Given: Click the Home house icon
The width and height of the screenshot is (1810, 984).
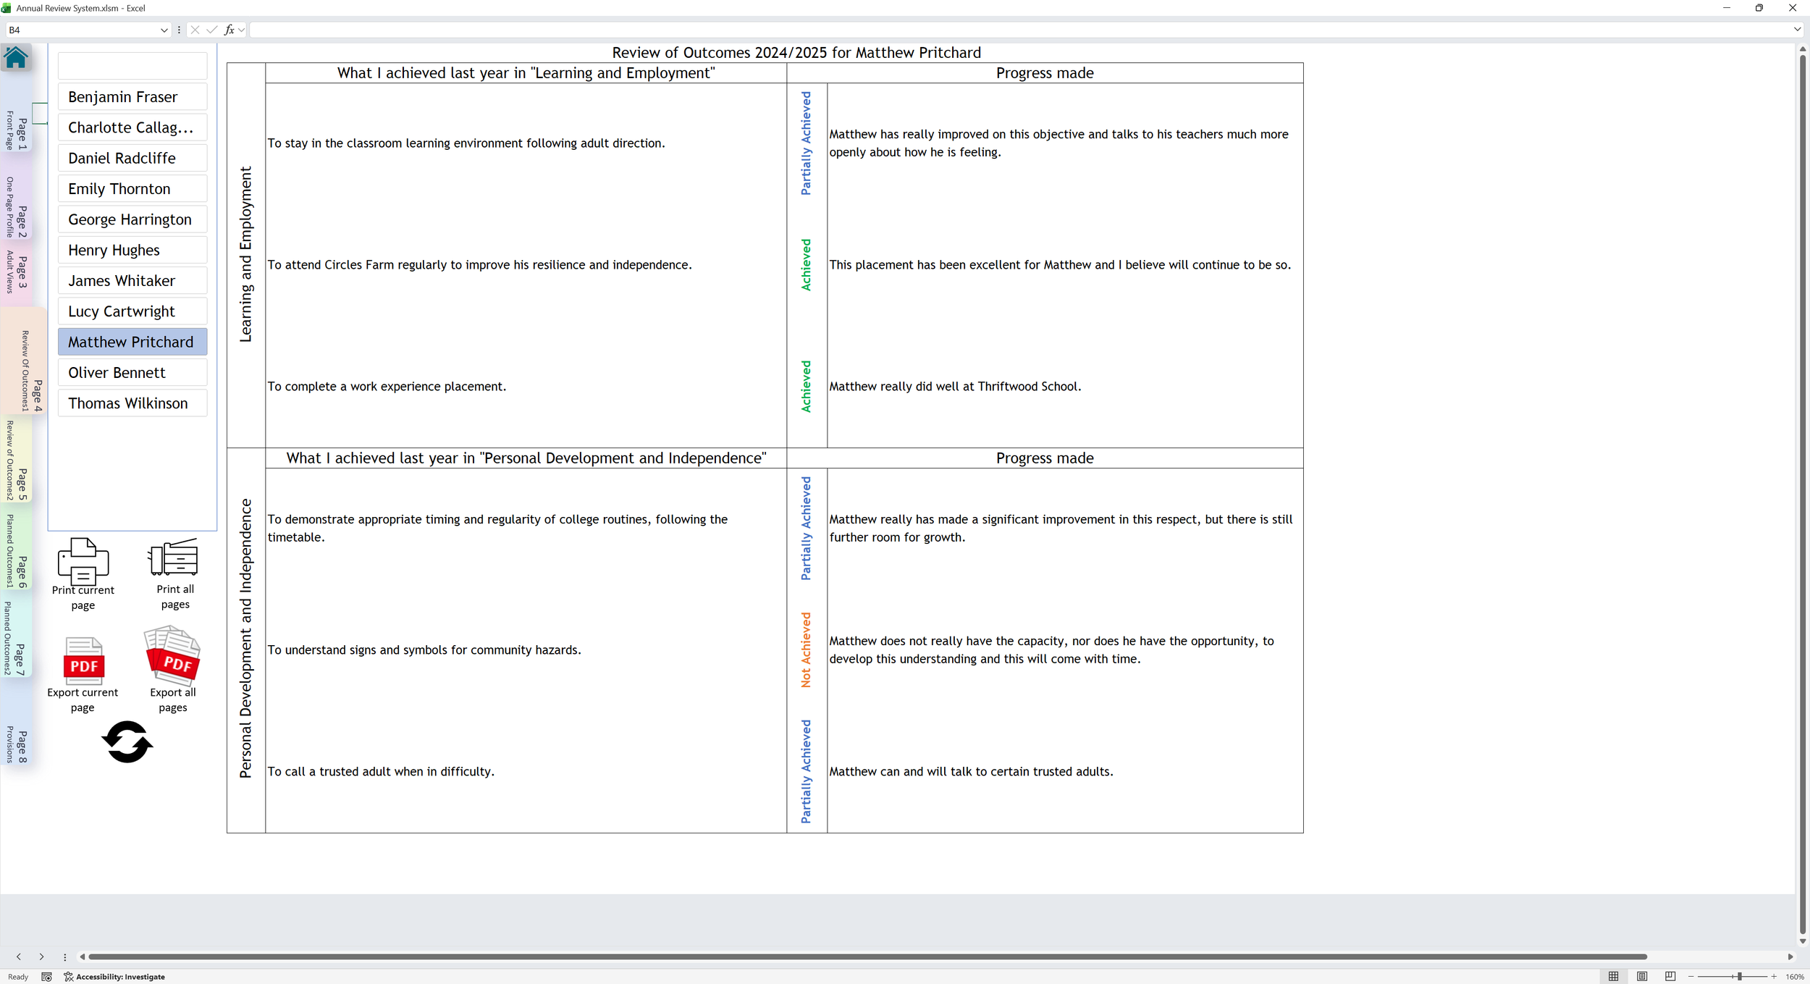Looking at the screenshot, I should 16,57.
